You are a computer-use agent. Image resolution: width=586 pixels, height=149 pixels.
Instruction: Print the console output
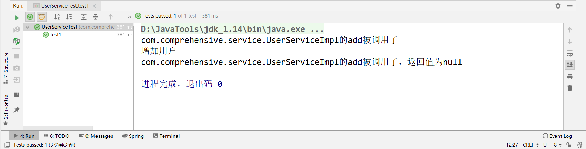[x=570, y=76]
